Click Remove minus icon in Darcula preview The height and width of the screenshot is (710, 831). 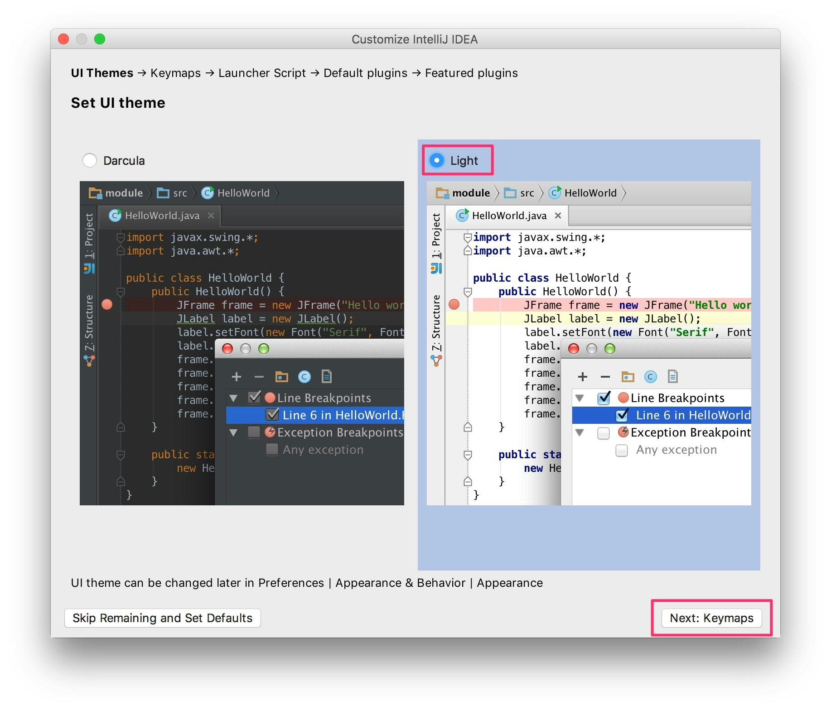[x=259, y=377]
